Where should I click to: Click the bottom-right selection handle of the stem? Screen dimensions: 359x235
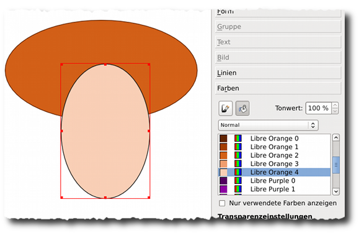(x=149, y=197)
